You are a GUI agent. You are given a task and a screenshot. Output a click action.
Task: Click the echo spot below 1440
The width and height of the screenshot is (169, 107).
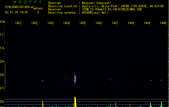(161, 80)
